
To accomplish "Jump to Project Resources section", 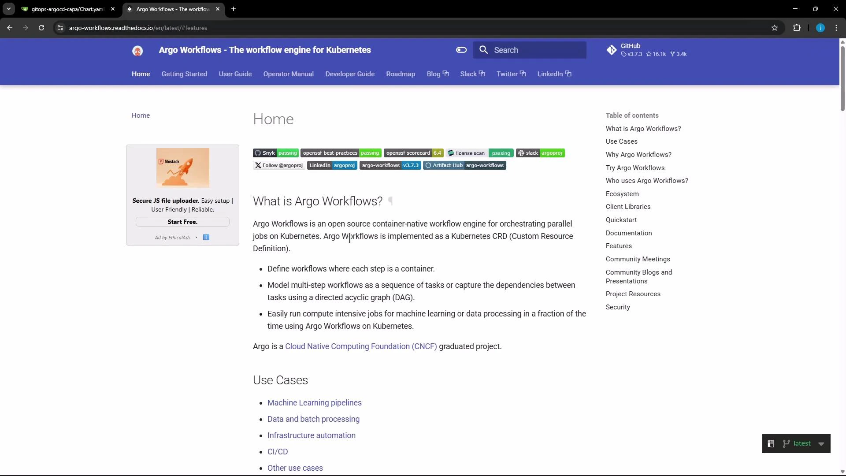I will (x=633, y=294).
